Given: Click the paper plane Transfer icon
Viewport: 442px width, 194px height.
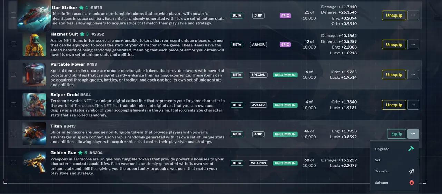Looking at the screenshot, I should click(x=411, y=171).
